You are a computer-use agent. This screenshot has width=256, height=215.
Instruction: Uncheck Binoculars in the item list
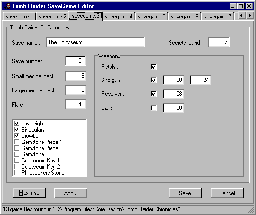[17, 130]
